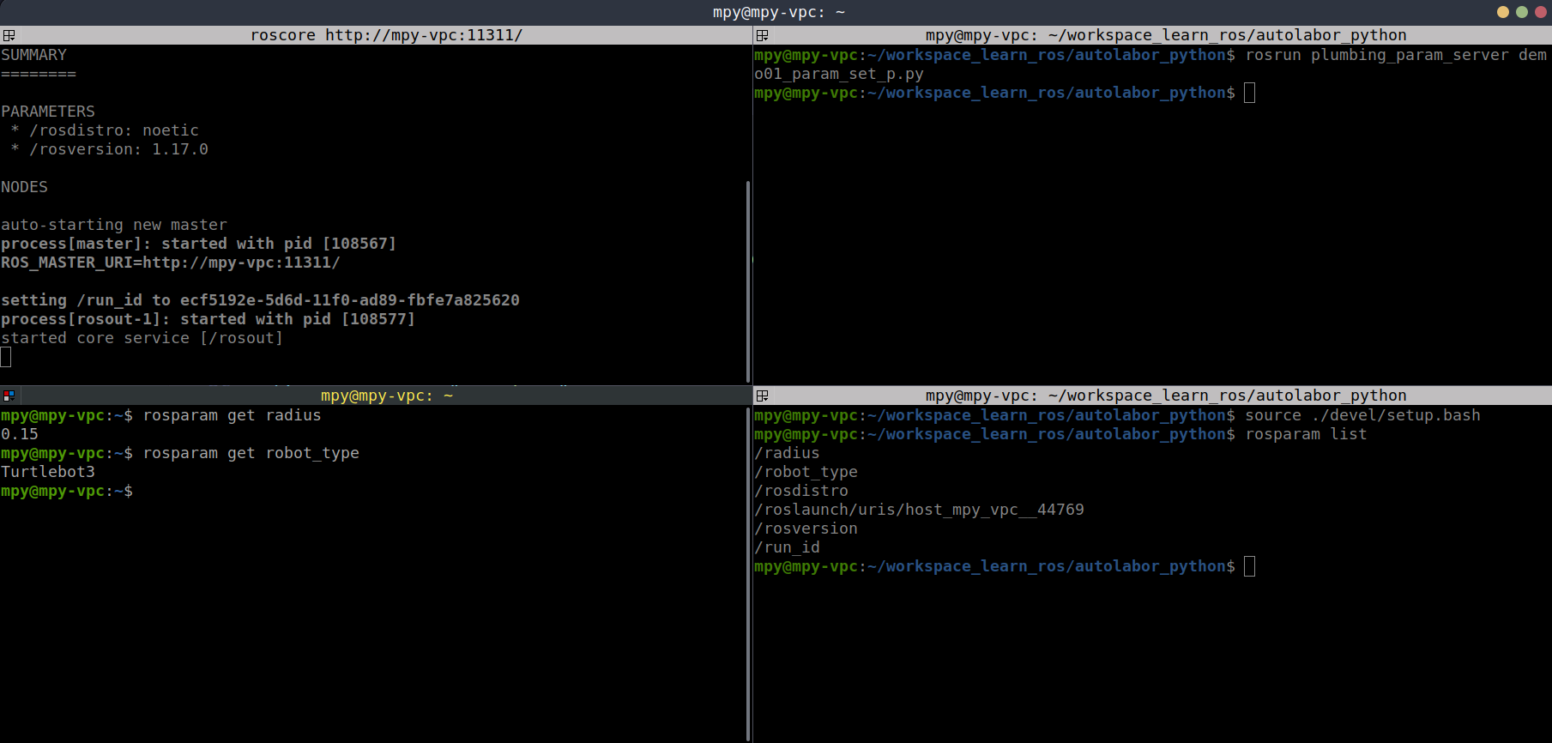
Task: Click group icon of top-right autolabor_python pane
Action: click(x=762, y=35)
